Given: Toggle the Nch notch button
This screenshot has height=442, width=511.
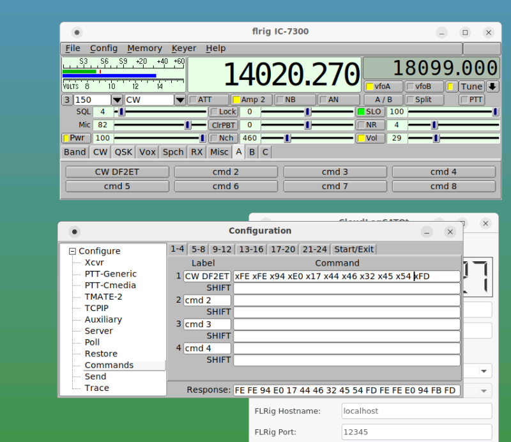Looking at the screenshot, I should click(224, 138).
